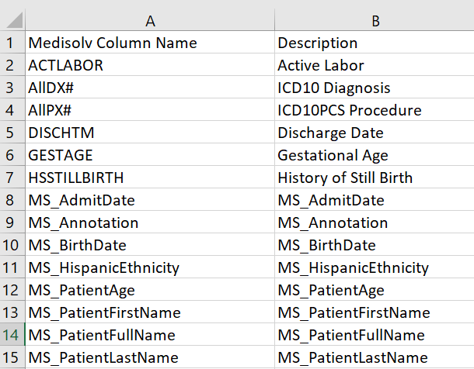Select column B header
Screen dimensions: 474x369
pos(375,20)
